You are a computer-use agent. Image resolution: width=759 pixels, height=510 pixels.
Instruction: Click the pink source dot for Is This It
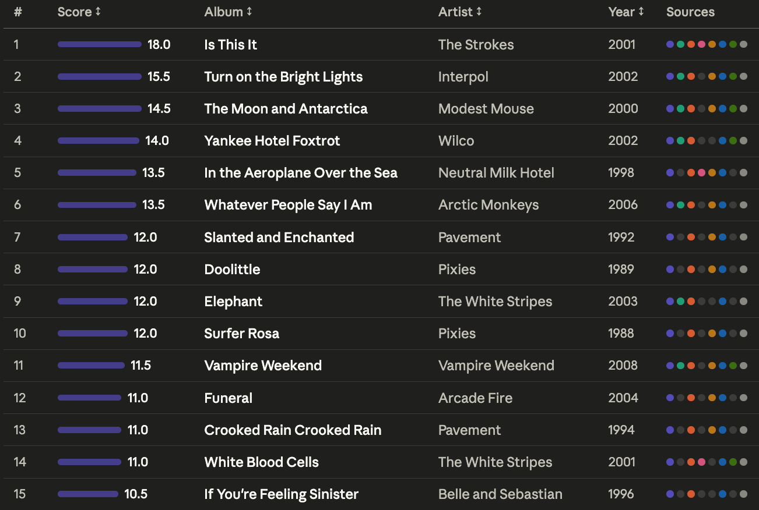(x=701, y=44)
